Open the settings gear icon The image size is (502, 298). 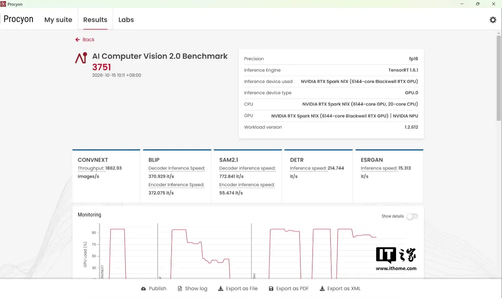click(x=493, y=20)
